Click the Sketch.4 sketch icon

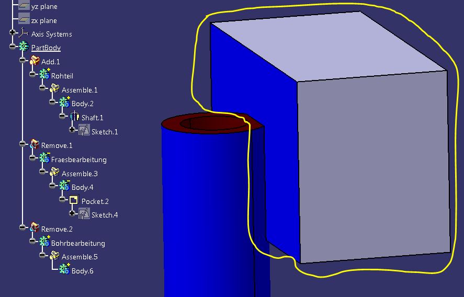[x=84, y=213]
